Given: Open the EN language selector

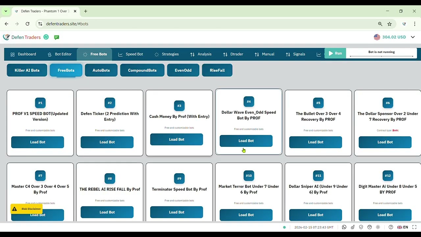Looking at the screenshot, I should coord(403,227).
